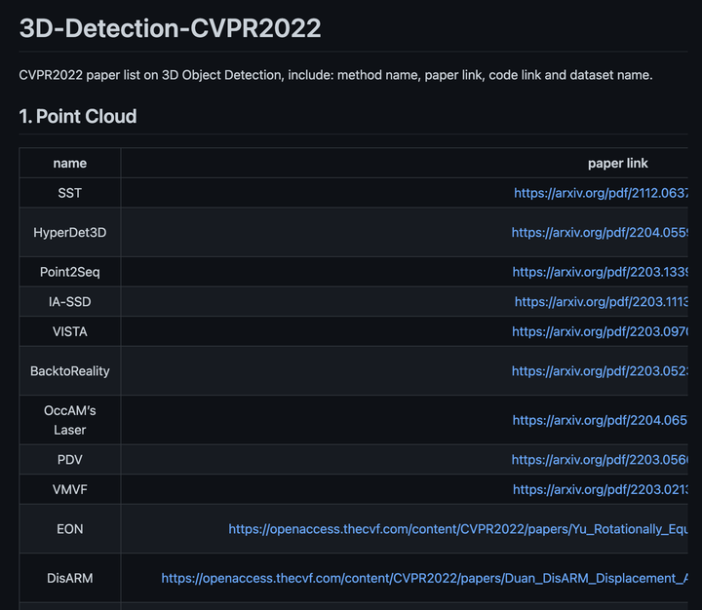Click the 'name' column header
Screen dimensions: 702x610
click(70, 164)
